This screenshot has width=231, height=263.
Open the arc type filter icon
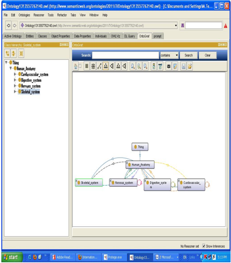coord(160,66)
